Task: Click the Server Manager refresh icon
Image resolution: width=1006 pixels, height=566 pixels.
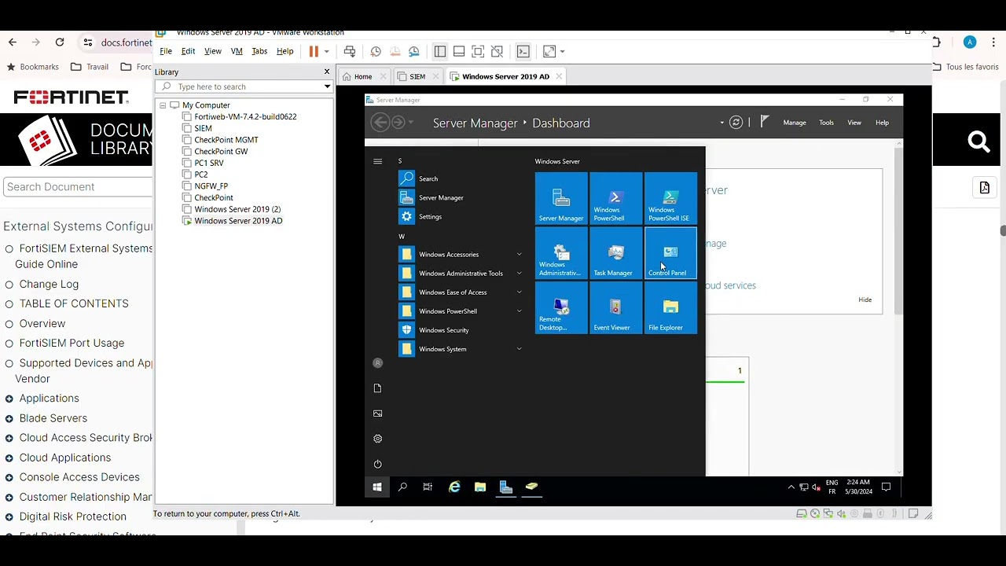Action: [x=736, y=123]
